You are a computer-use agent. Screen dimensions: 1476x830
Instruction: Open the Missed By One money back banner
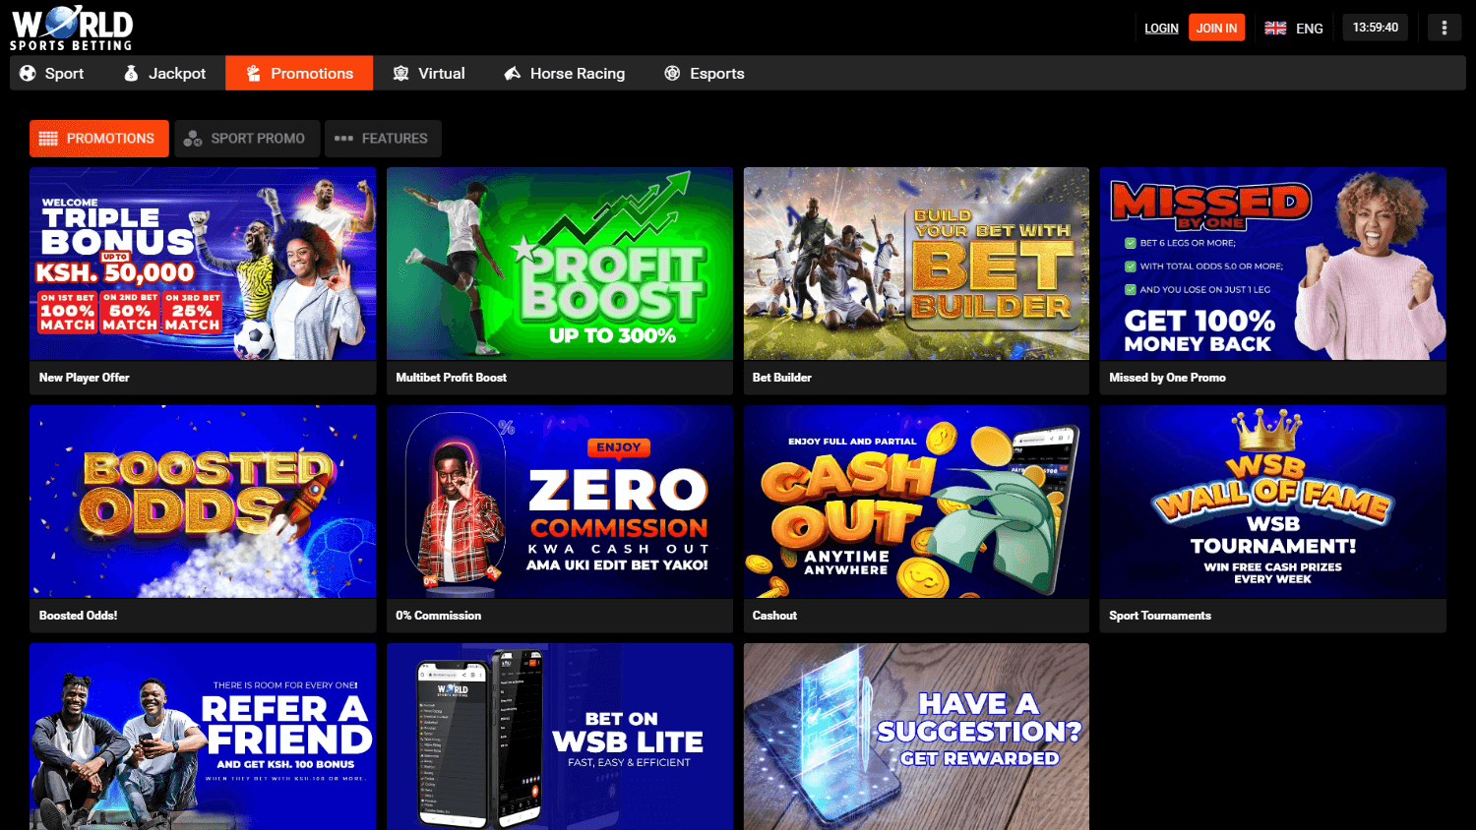(x=1273, y=264)
